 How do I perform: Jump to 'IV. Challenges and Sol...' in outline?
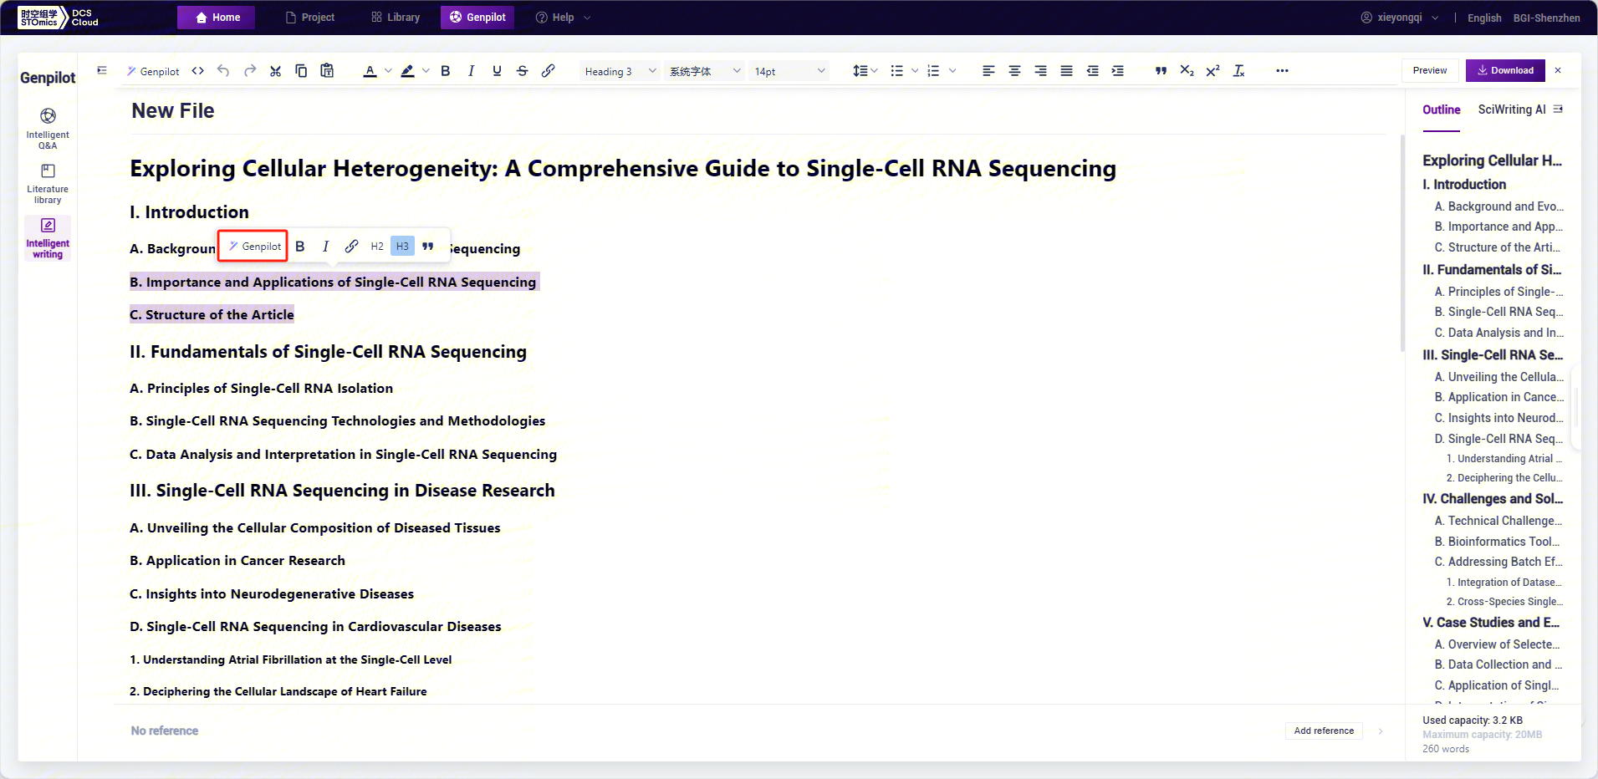tap(1492, 499)
